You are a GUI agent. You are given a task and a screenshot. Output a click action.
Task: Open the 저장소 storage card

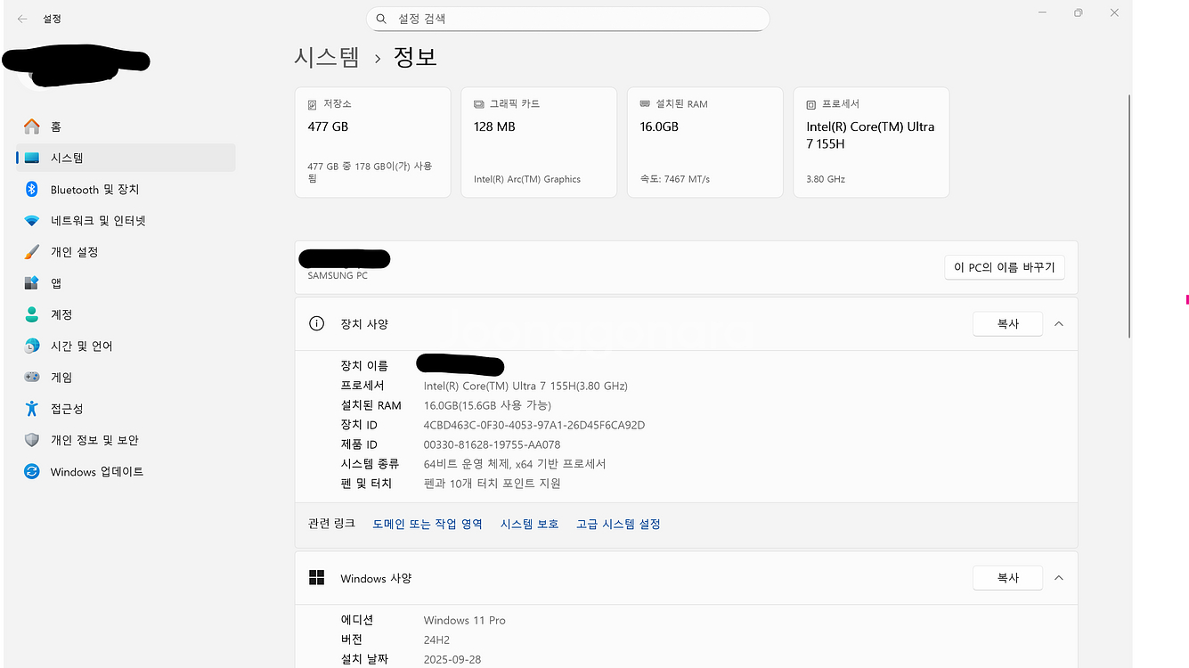click(372, 142)
